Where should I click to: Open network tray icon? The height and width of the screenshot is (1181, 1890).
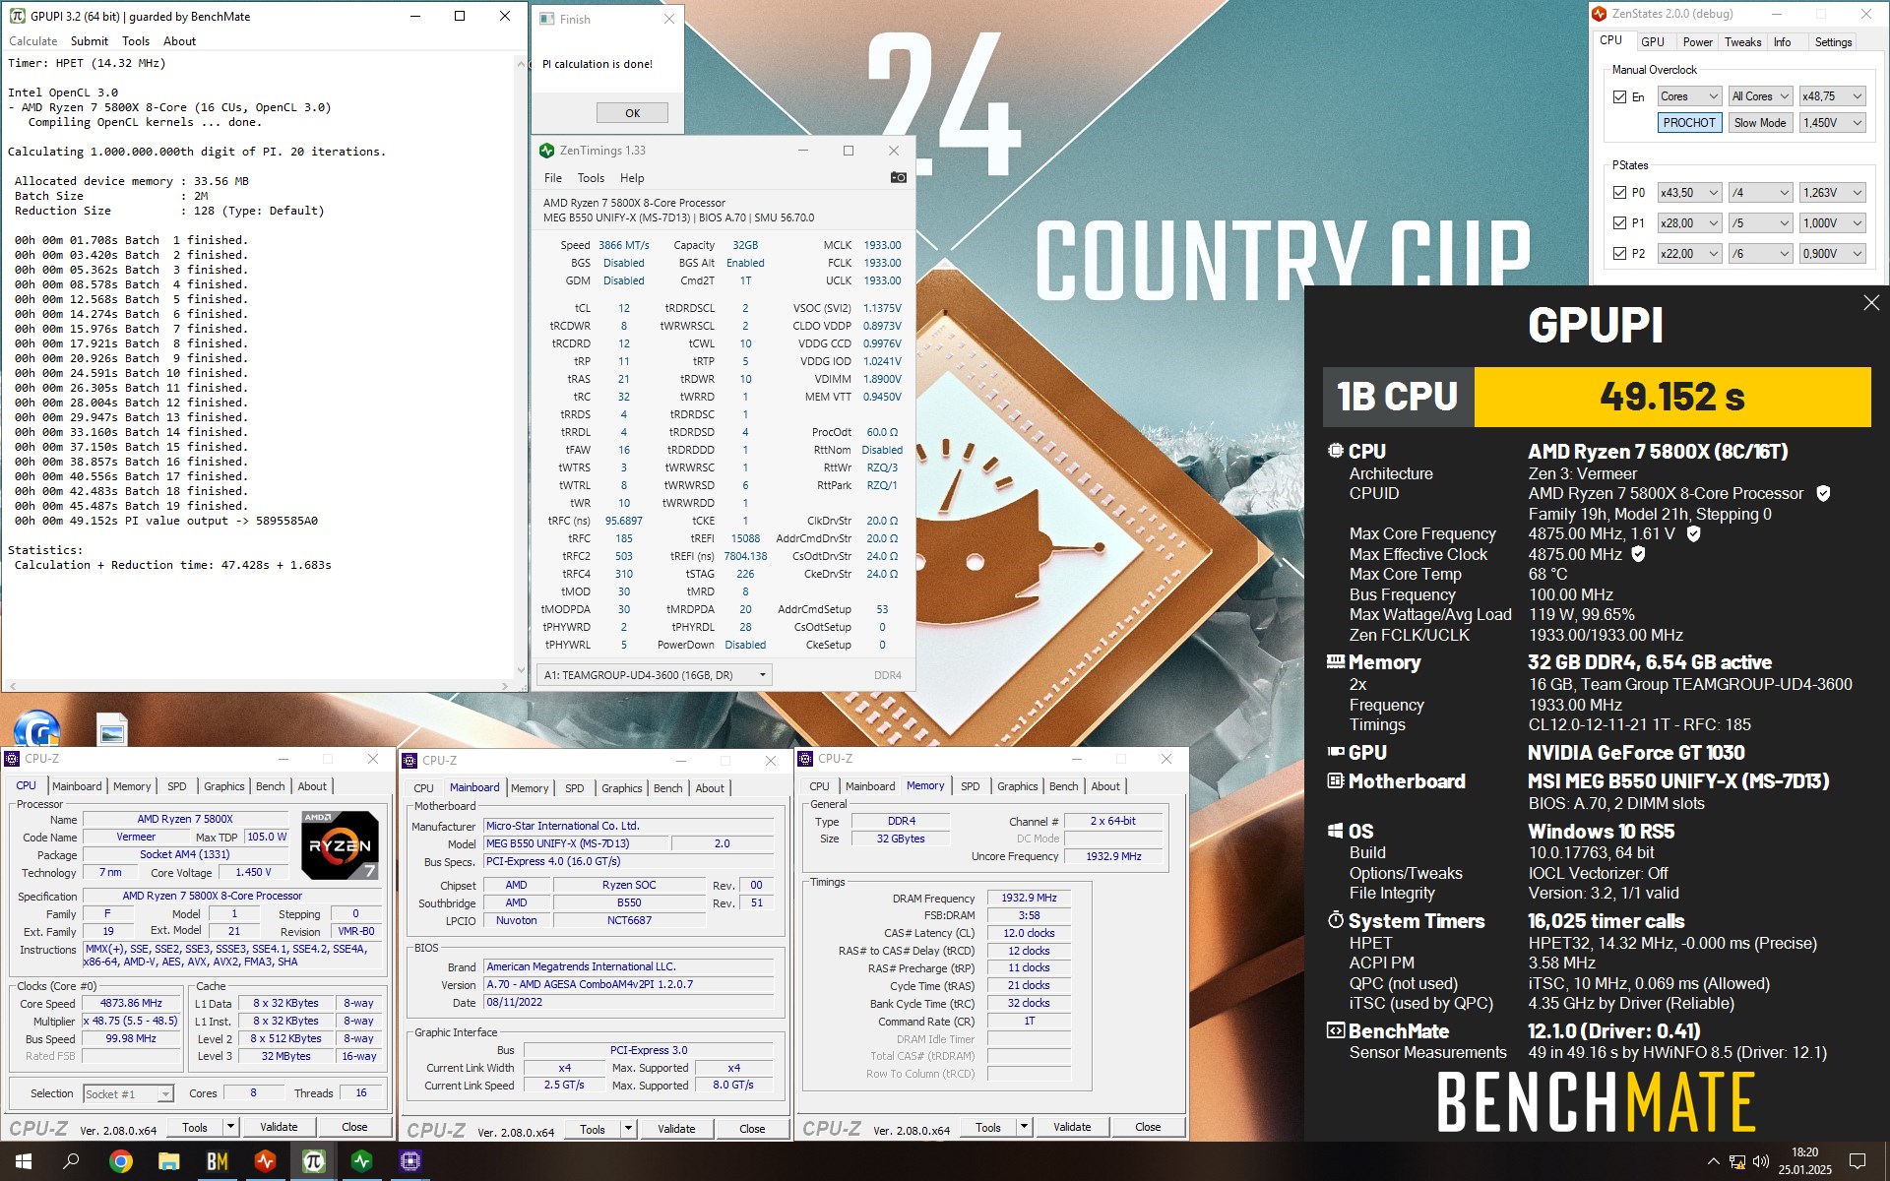tap(1737, 1161)
